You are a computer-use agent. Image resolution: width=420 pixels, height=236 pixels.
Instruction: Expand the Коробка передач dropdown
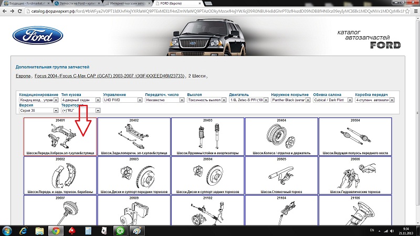375,100
